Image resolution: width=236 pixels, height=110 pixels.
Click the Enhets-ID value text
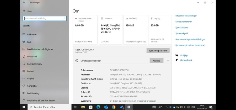[130, 92]
